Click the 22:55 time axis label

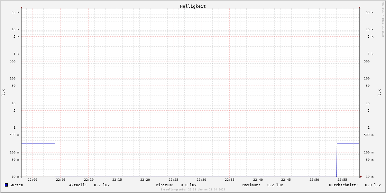(342, 180)
